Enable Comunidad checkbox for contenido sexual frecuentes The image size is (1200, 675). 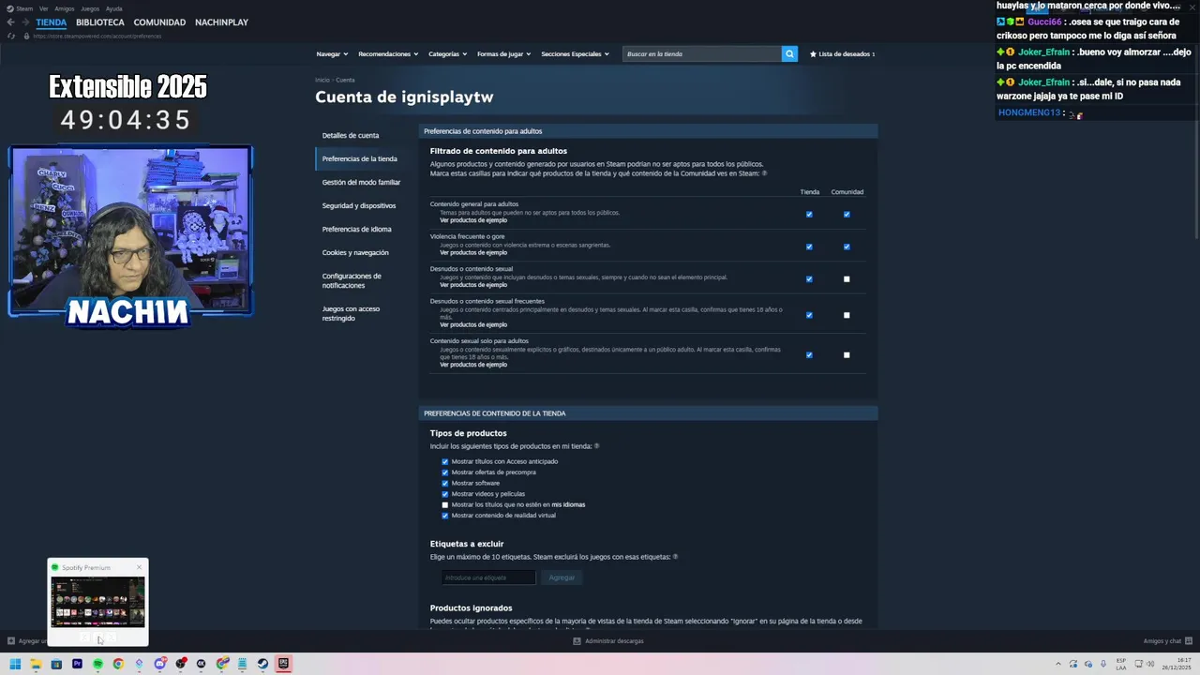[x=847, y=315]
